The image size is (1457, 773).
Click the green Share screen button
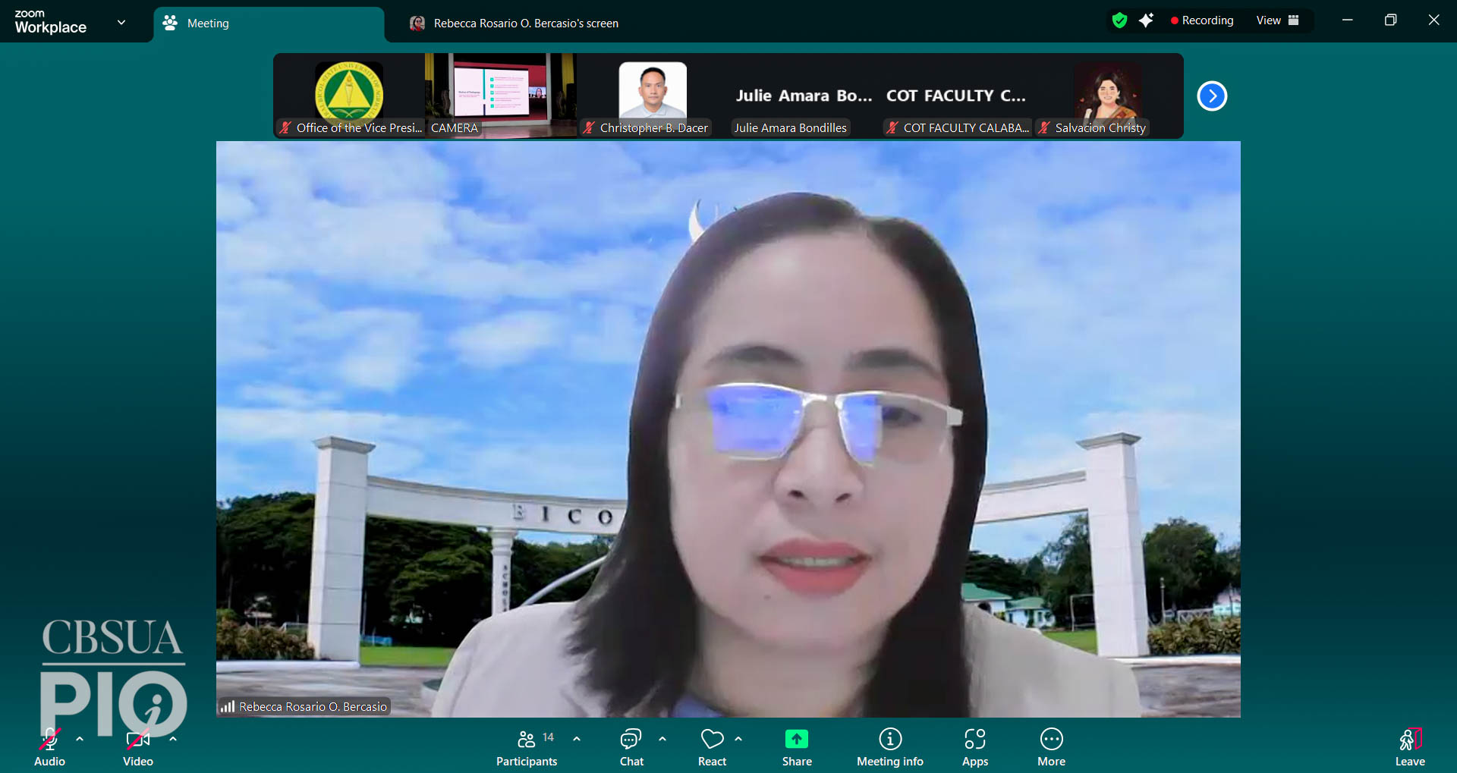(x=796, y=747)
